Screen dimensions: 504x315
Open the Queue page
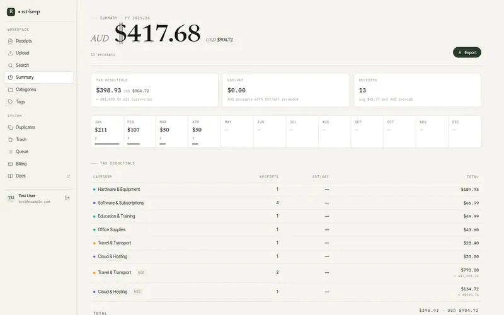click(x=39, y=152)
